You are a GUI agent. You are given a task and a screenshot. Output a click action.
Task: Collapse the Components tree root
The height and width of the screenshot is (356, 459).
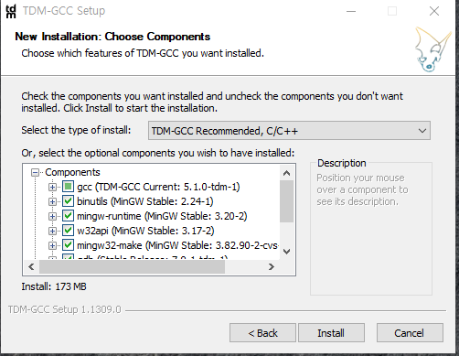(36, 173)
